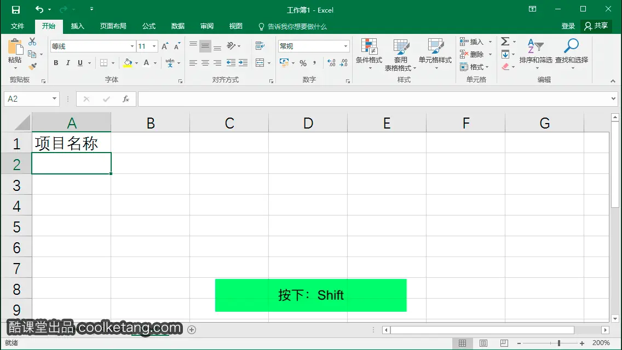Click the Undo arrow icon
Image resolution: width=622 pixels, height=350 pixels.
[39, 9]
